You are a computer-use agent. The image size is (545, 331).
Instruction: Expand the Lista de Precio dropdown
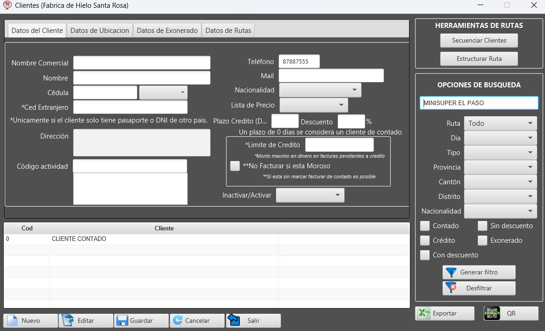(x=313, y=105)
